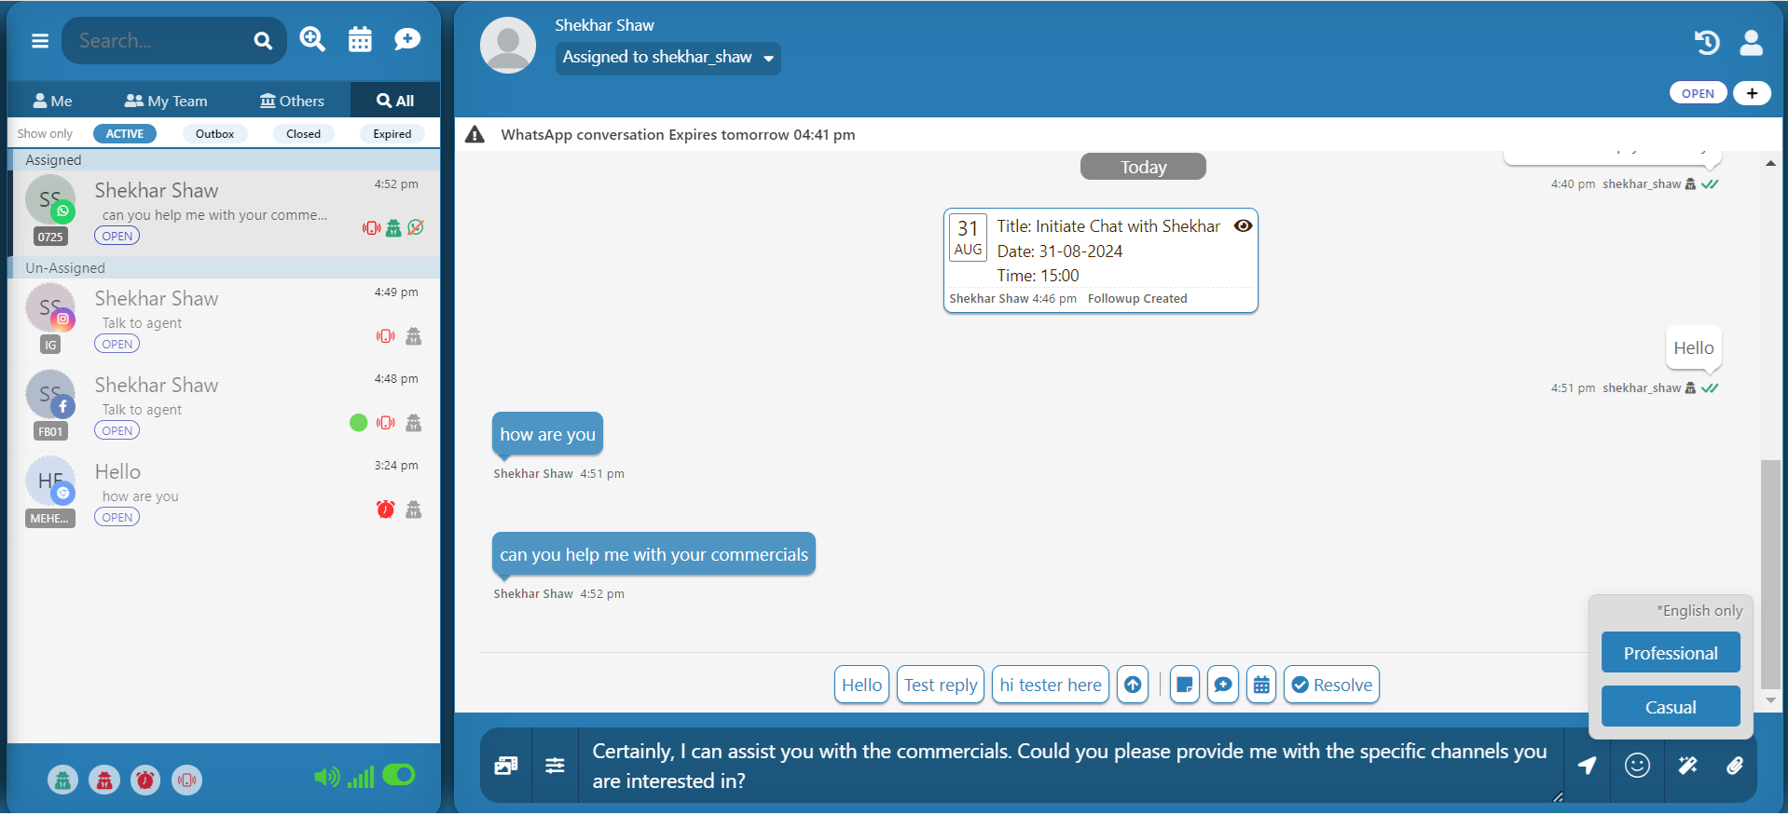
Task: Open the emoji picker
Action: 1637,766
